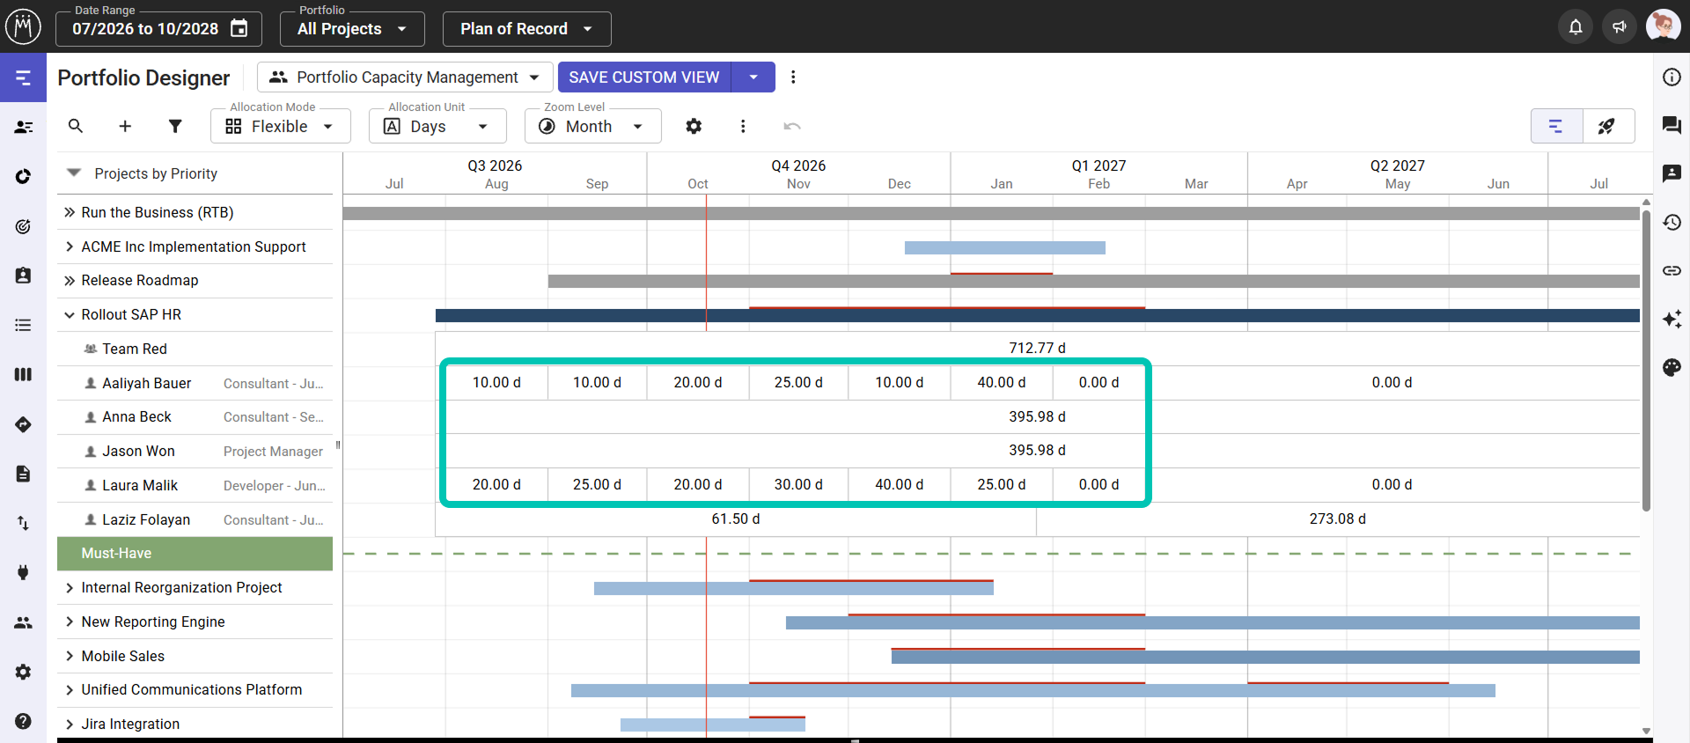Open the Portfolio Capacity Management dropdown
The width and height of the screenshot is (1690, 743).
pos(405,77)
